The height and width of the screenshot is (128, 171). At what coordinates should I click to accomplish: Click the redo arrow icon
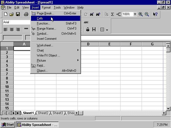click(x=86, y=14)
